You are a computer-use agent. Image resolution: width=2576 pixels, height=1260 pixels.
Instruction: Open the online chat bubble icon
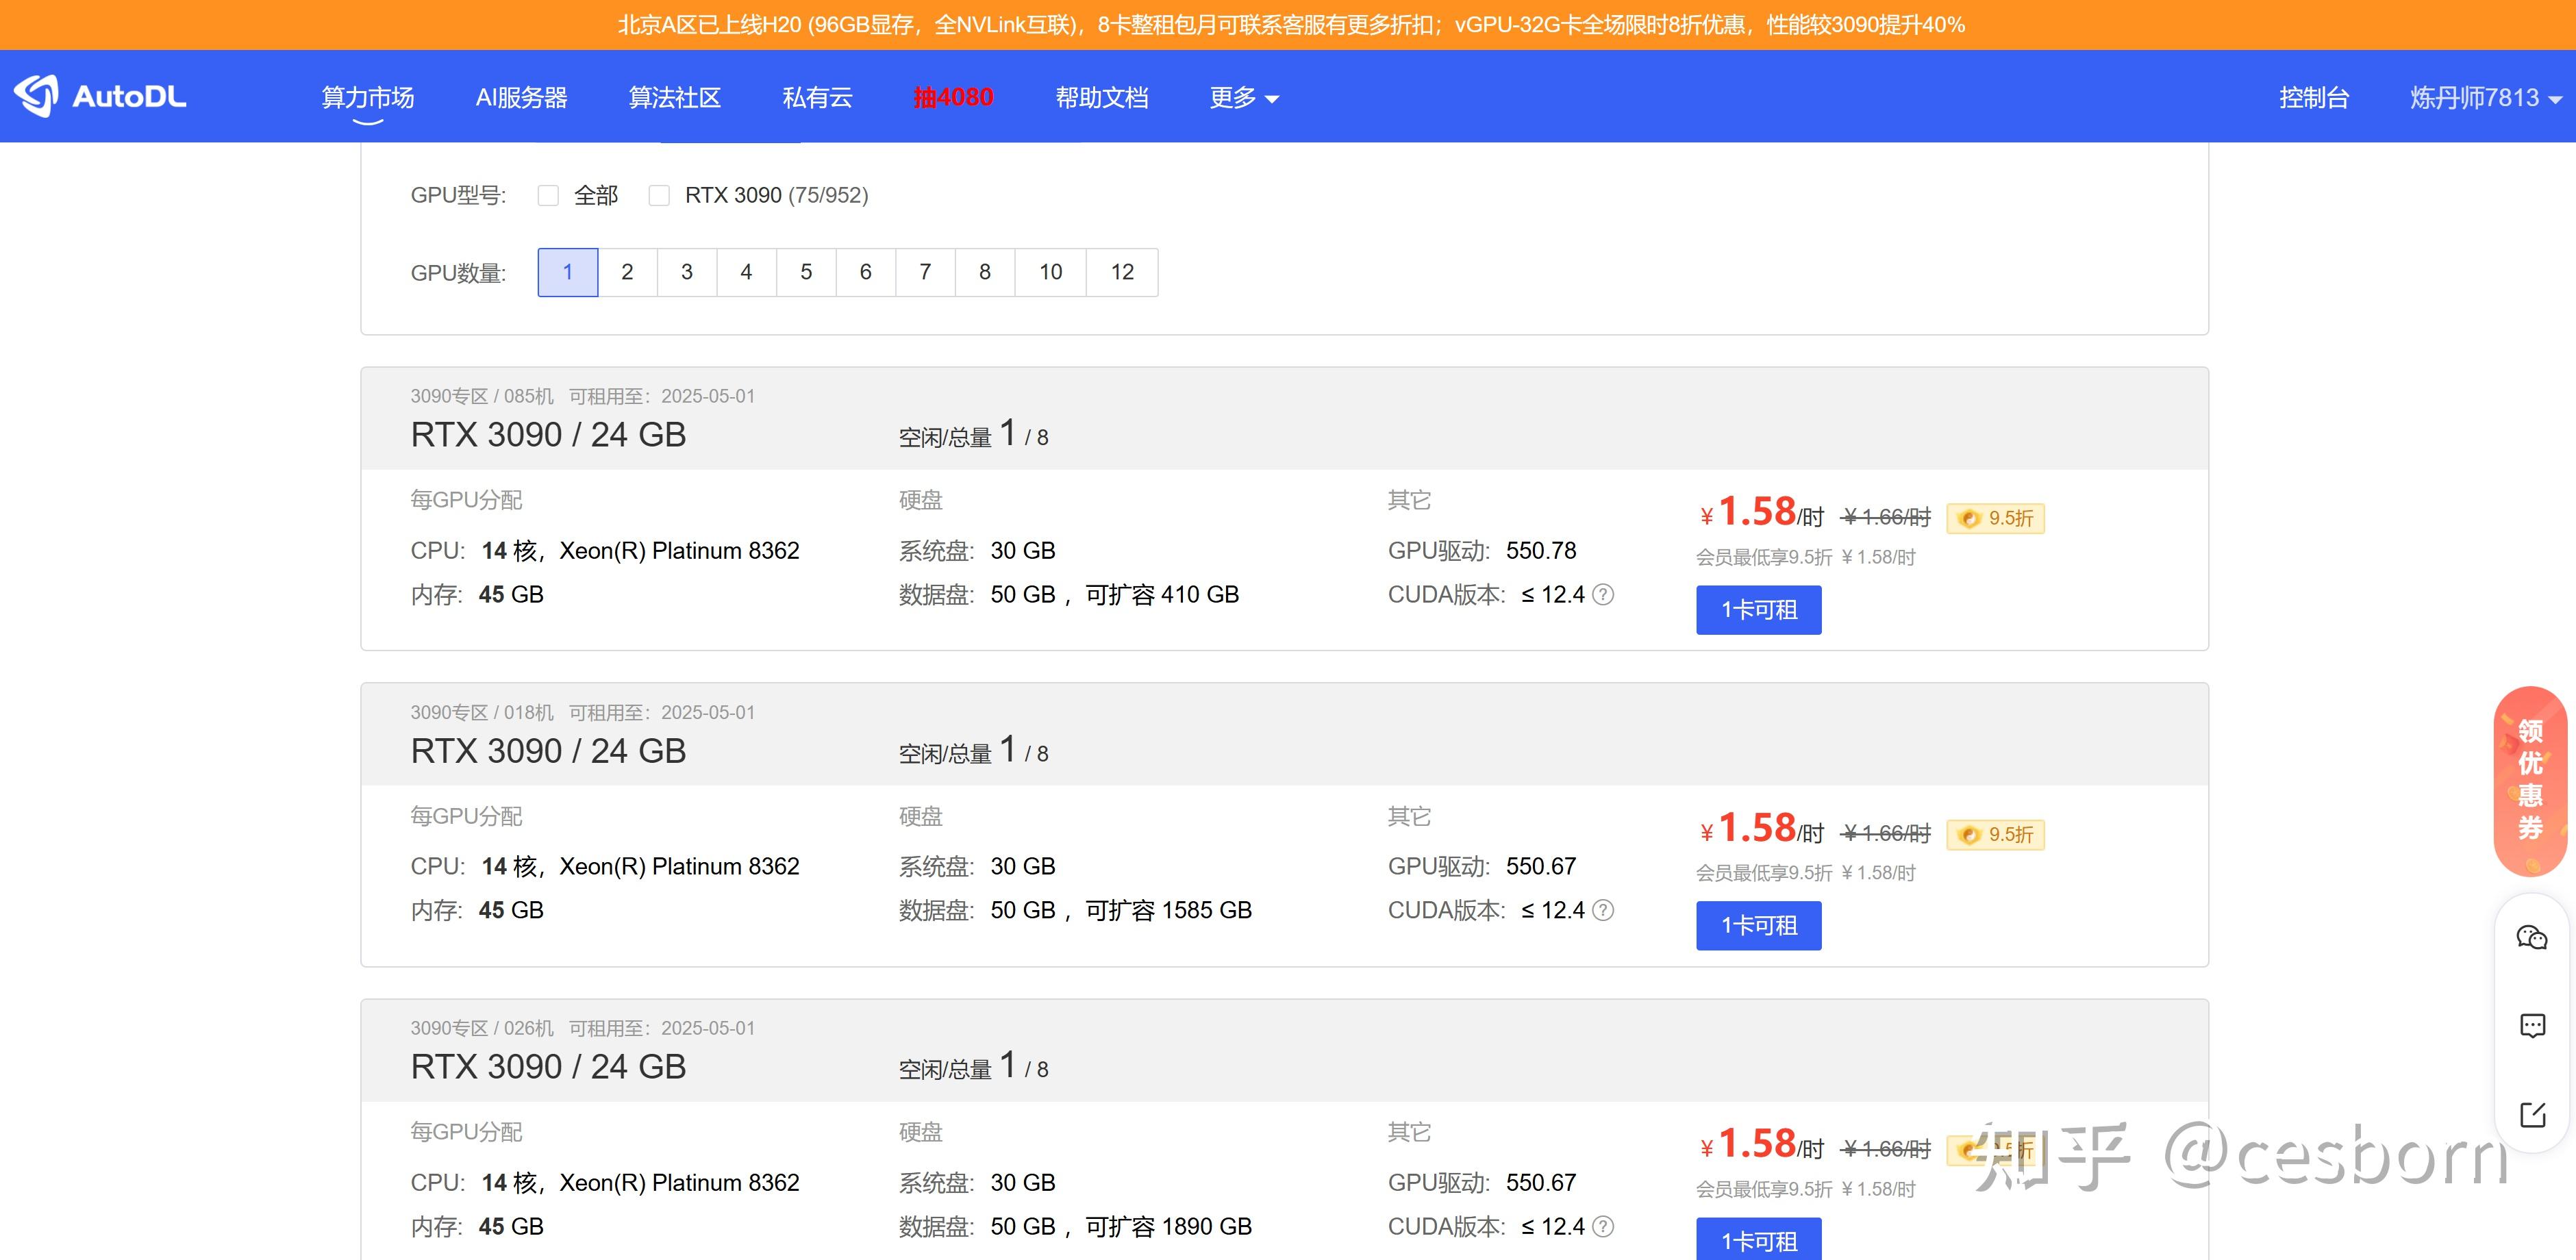click(x=2533, y=1025)
